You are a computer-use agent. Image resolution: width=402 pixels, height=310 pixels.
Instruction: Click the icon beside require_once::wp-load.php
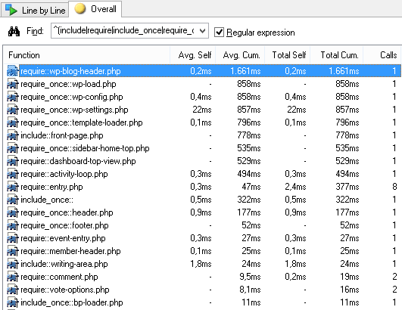click(13, 84)
